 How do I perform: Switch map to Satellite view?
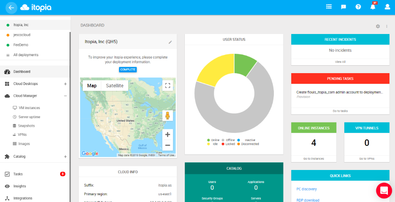(115, 85)
